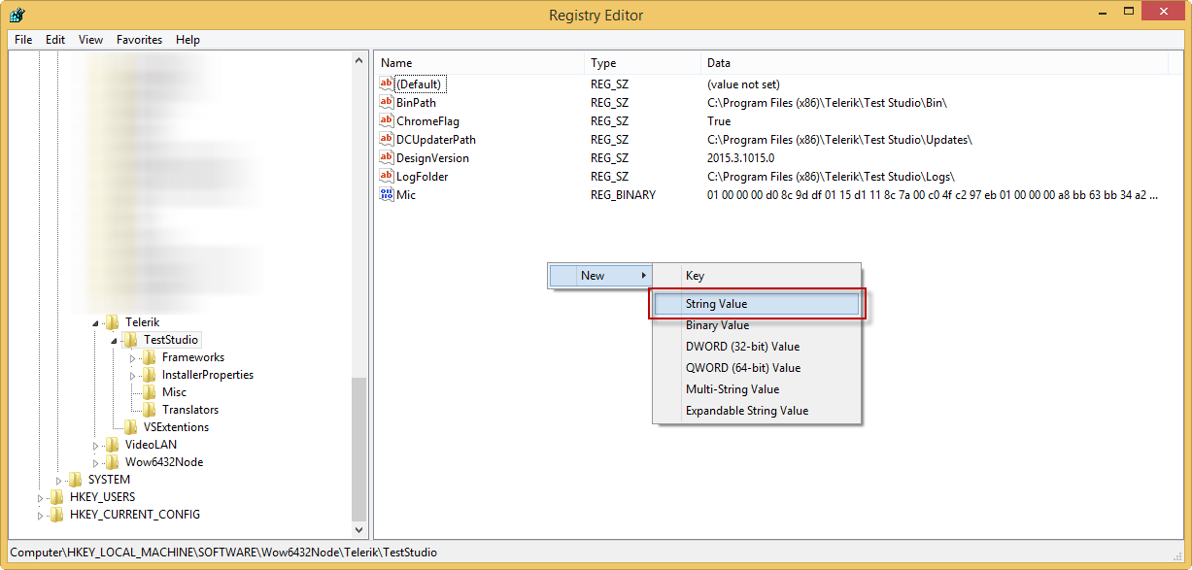
Task: Click New in the context menu
Action: [599, 276]
